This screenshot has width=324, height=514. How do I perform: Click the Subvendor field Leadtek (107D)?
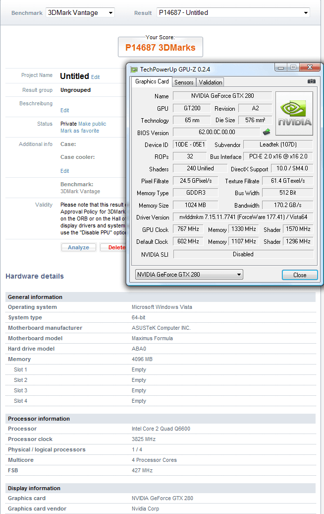click(278, 145)
